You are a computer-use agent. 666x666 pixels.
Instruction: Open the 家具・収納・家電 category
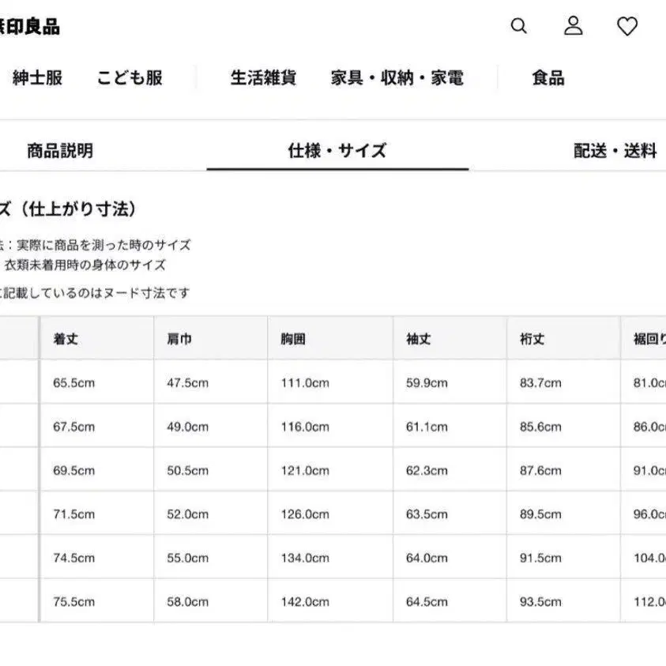point(397,77)
